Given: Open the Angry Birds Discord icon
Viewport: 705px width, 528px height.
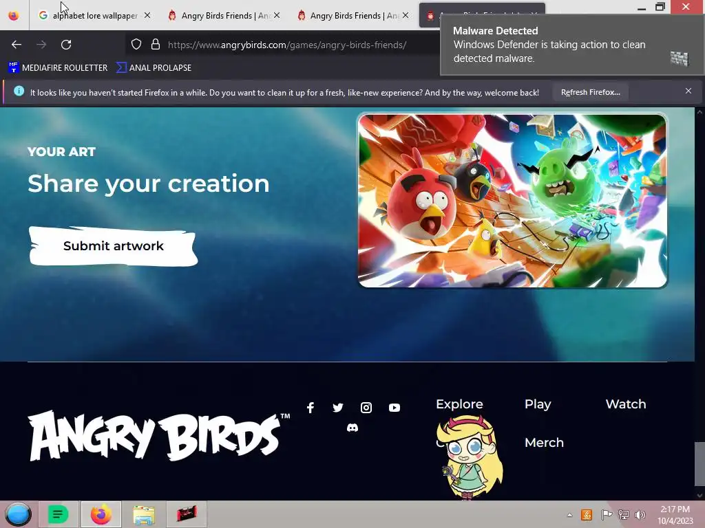Looking at the screenshot, I should (352, 428).
